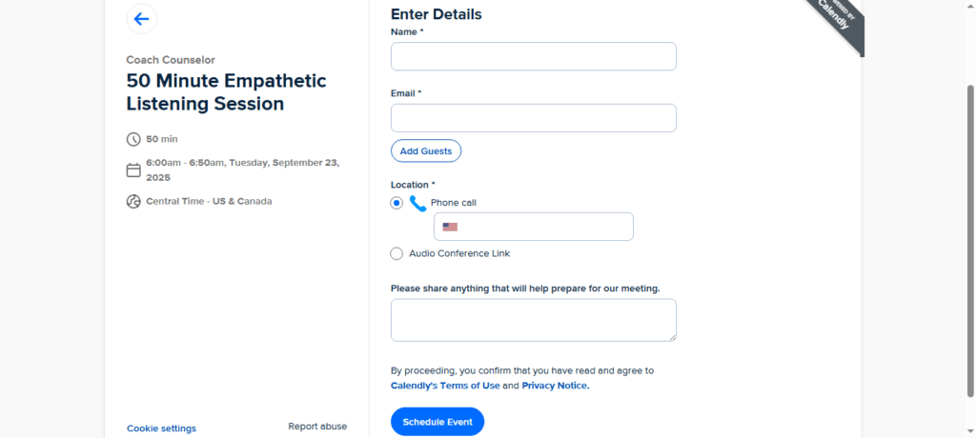Image resolution: width=976 pixels, height=438 pixels.
Task: Click the US flag country selector
Action: point(450,227)
